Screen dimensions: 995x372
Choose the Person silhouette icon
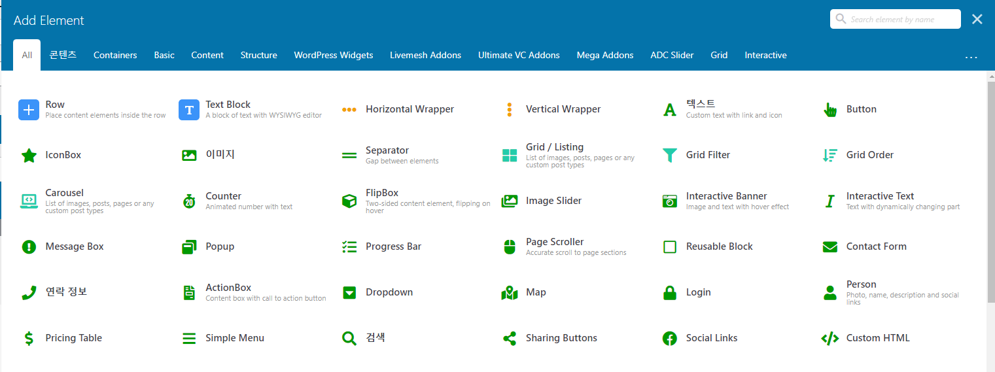pos(830,293)
